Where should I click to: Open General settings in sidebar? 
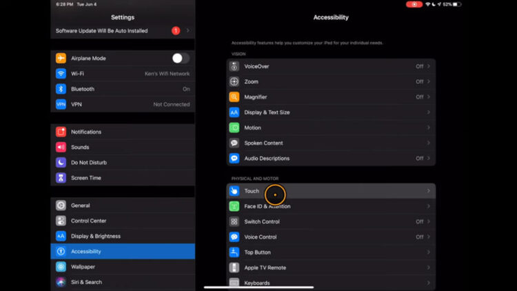point(123,205)
